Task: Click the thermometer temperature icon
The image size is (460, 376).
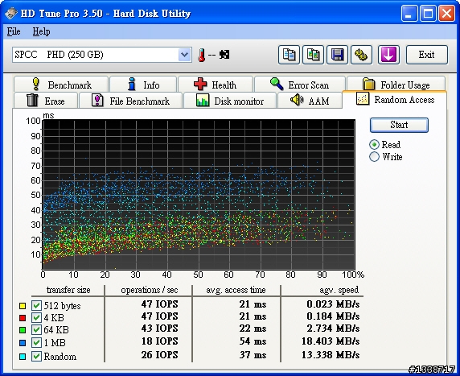Action: click(201, 55)
